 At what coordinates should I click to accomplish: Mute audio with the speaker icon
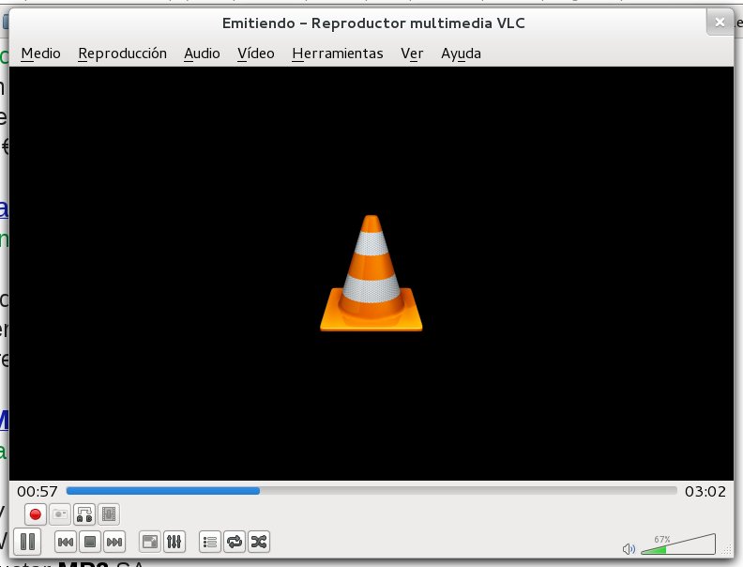[x=629, y=549]
